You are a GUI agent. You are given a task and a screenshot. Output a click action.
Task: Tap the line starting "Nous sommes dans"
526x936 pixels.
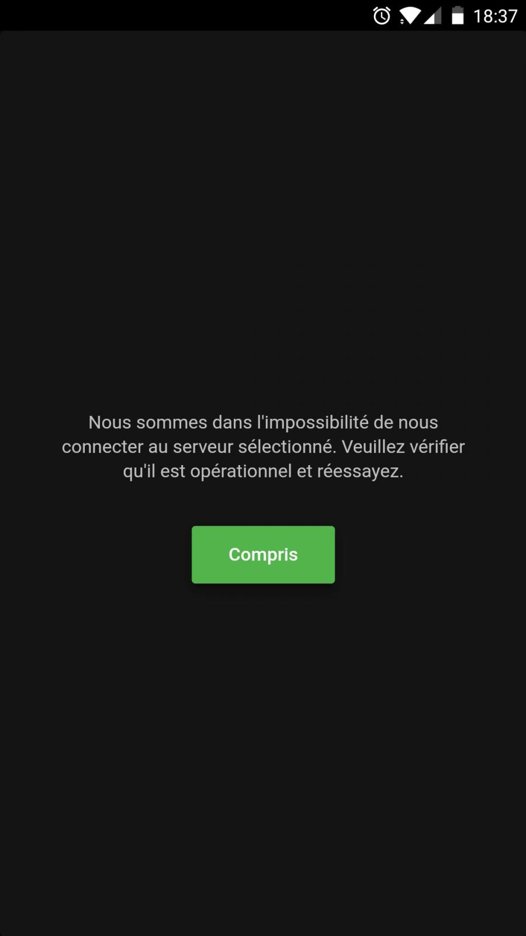263,422
